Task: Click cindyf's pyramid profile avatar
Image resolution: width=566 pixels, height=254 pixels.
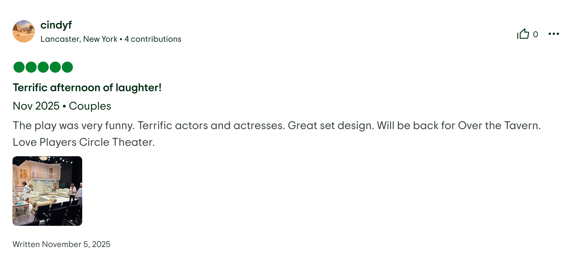Action: pos(23,31)
